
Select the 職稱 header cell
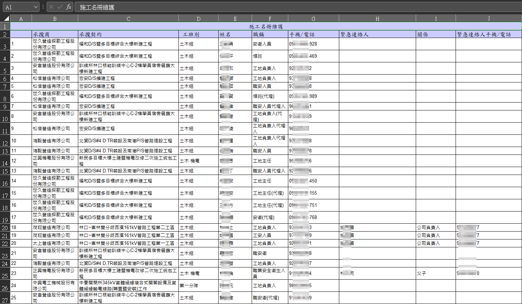tap(270, 34)
